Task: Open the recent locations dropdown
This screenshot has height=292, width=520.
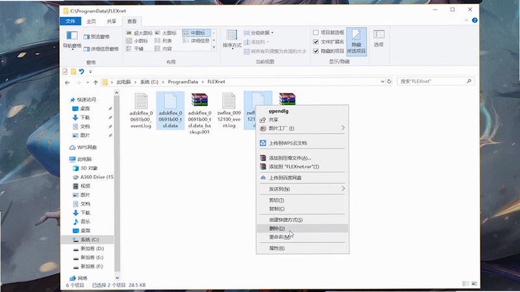Action: (x=88, y=82)
